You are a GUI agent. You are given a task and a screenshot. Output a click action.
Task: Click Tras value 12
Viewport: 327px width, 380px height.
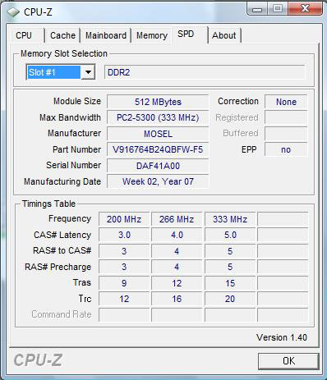coord(177,283)
